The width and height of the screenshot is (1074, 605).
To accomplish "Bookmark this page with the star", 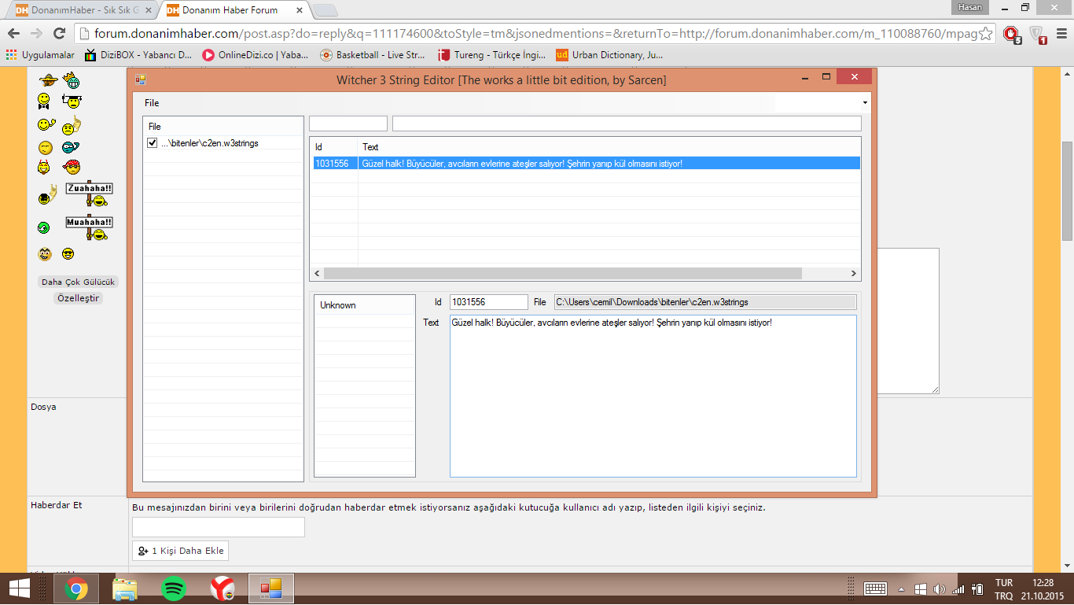I will (986, 34).
